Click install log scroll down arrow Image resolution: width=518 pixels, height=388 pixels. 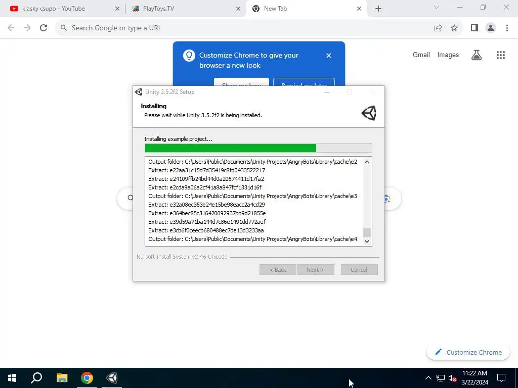[367, 241]
